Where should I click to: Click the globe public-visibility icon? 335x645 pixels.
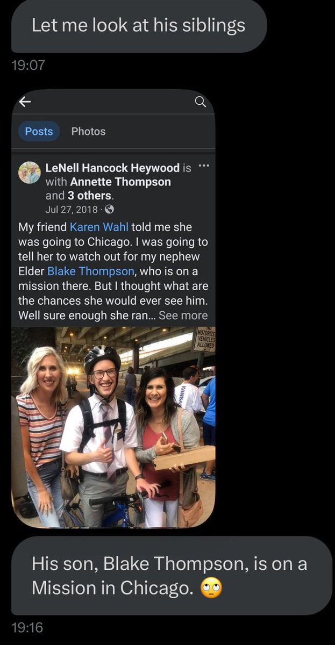click(x=109, y=209)
